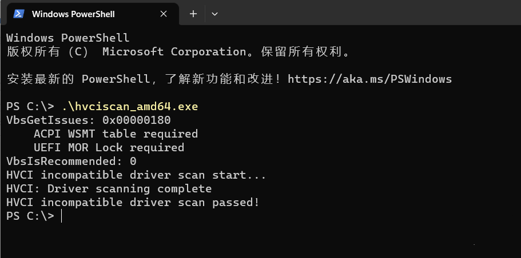Click the ACPI WSMT table required line
The image size is (521, 258).
point(116,134)
